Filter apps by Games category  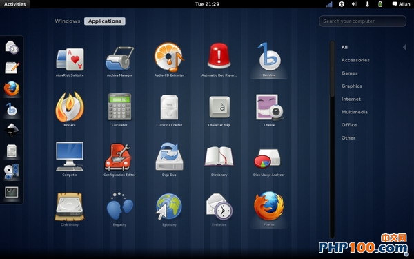click(x=349, y=73)
